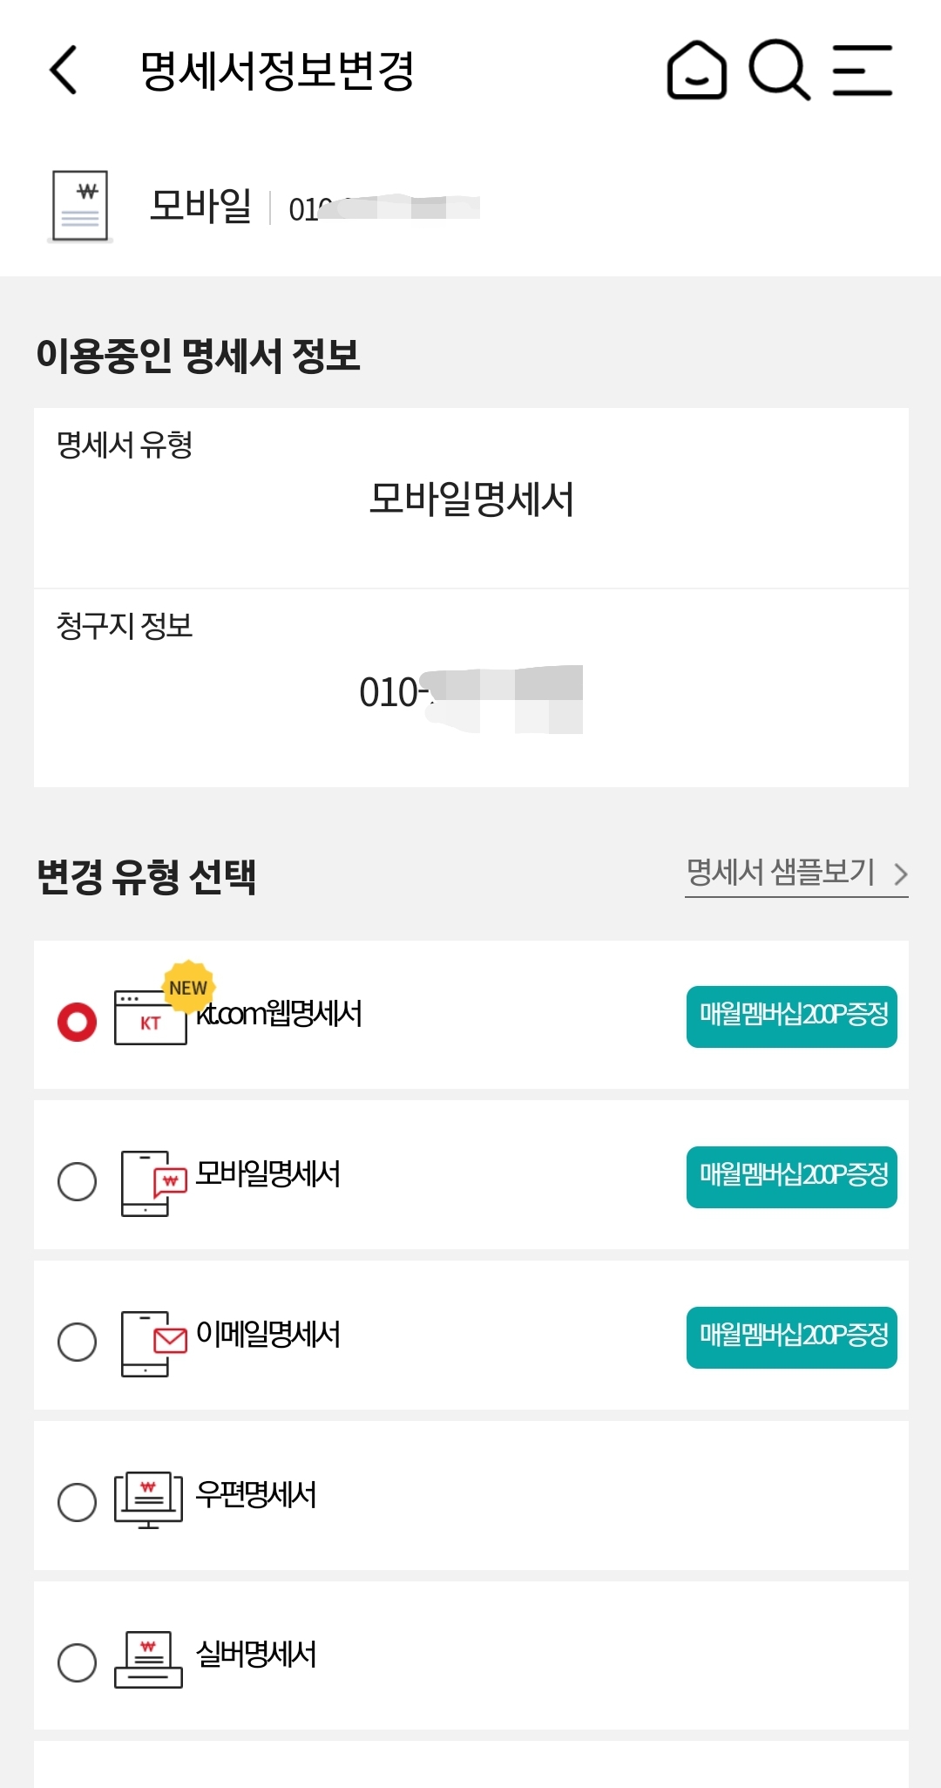Tap the bill document icon beside 모바일
Image resolution: width=941 pixels, height=1788 pixels.
click(x=80, y=206)
